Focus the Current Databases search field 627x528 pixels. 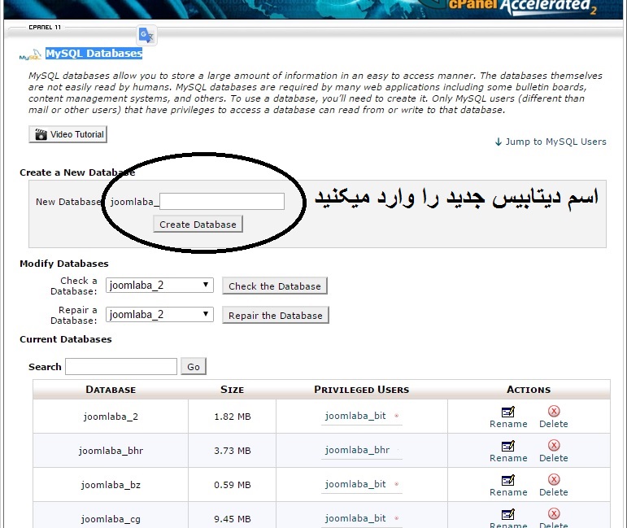pyautogui.click(x=121, y=366)
